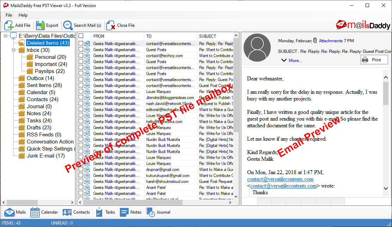392x227 pixels.
Task: Open the Contacts view icon in bottom bar
Action: (x=67, y=212)
